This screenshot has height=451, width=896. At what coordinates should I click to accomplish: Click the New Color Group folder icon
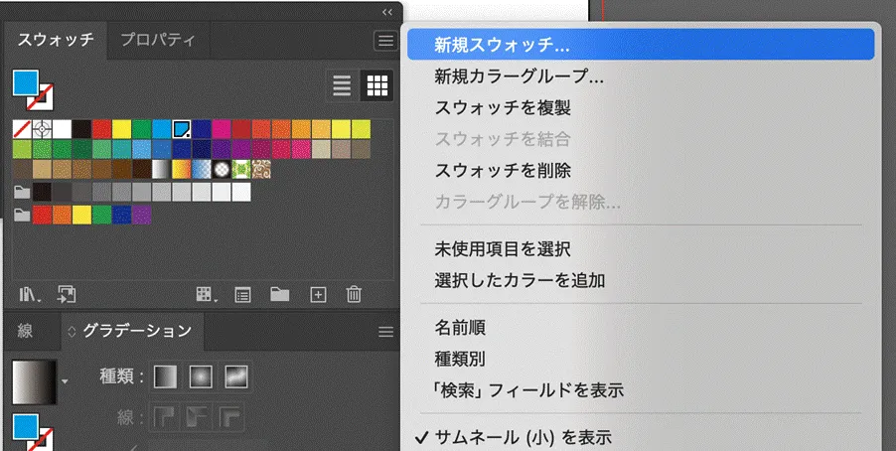pyautogui.click(x=280, y=294)
